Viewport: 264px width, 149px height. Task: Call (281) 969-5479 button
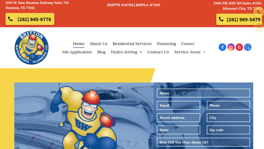(239, 19)
